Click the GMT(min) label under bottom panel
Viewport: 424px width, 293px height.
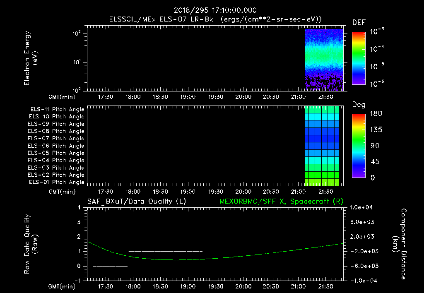point(62,286)
